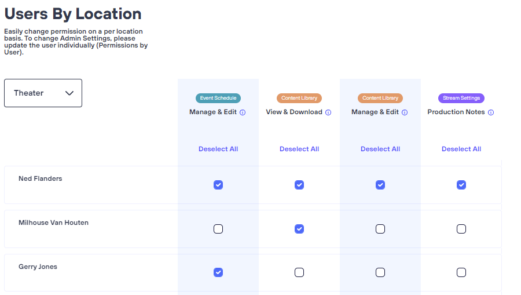Uncheck Ned Flanders Production Notes permission
Viewport: 521px width, 295px height.
(461, 185)
